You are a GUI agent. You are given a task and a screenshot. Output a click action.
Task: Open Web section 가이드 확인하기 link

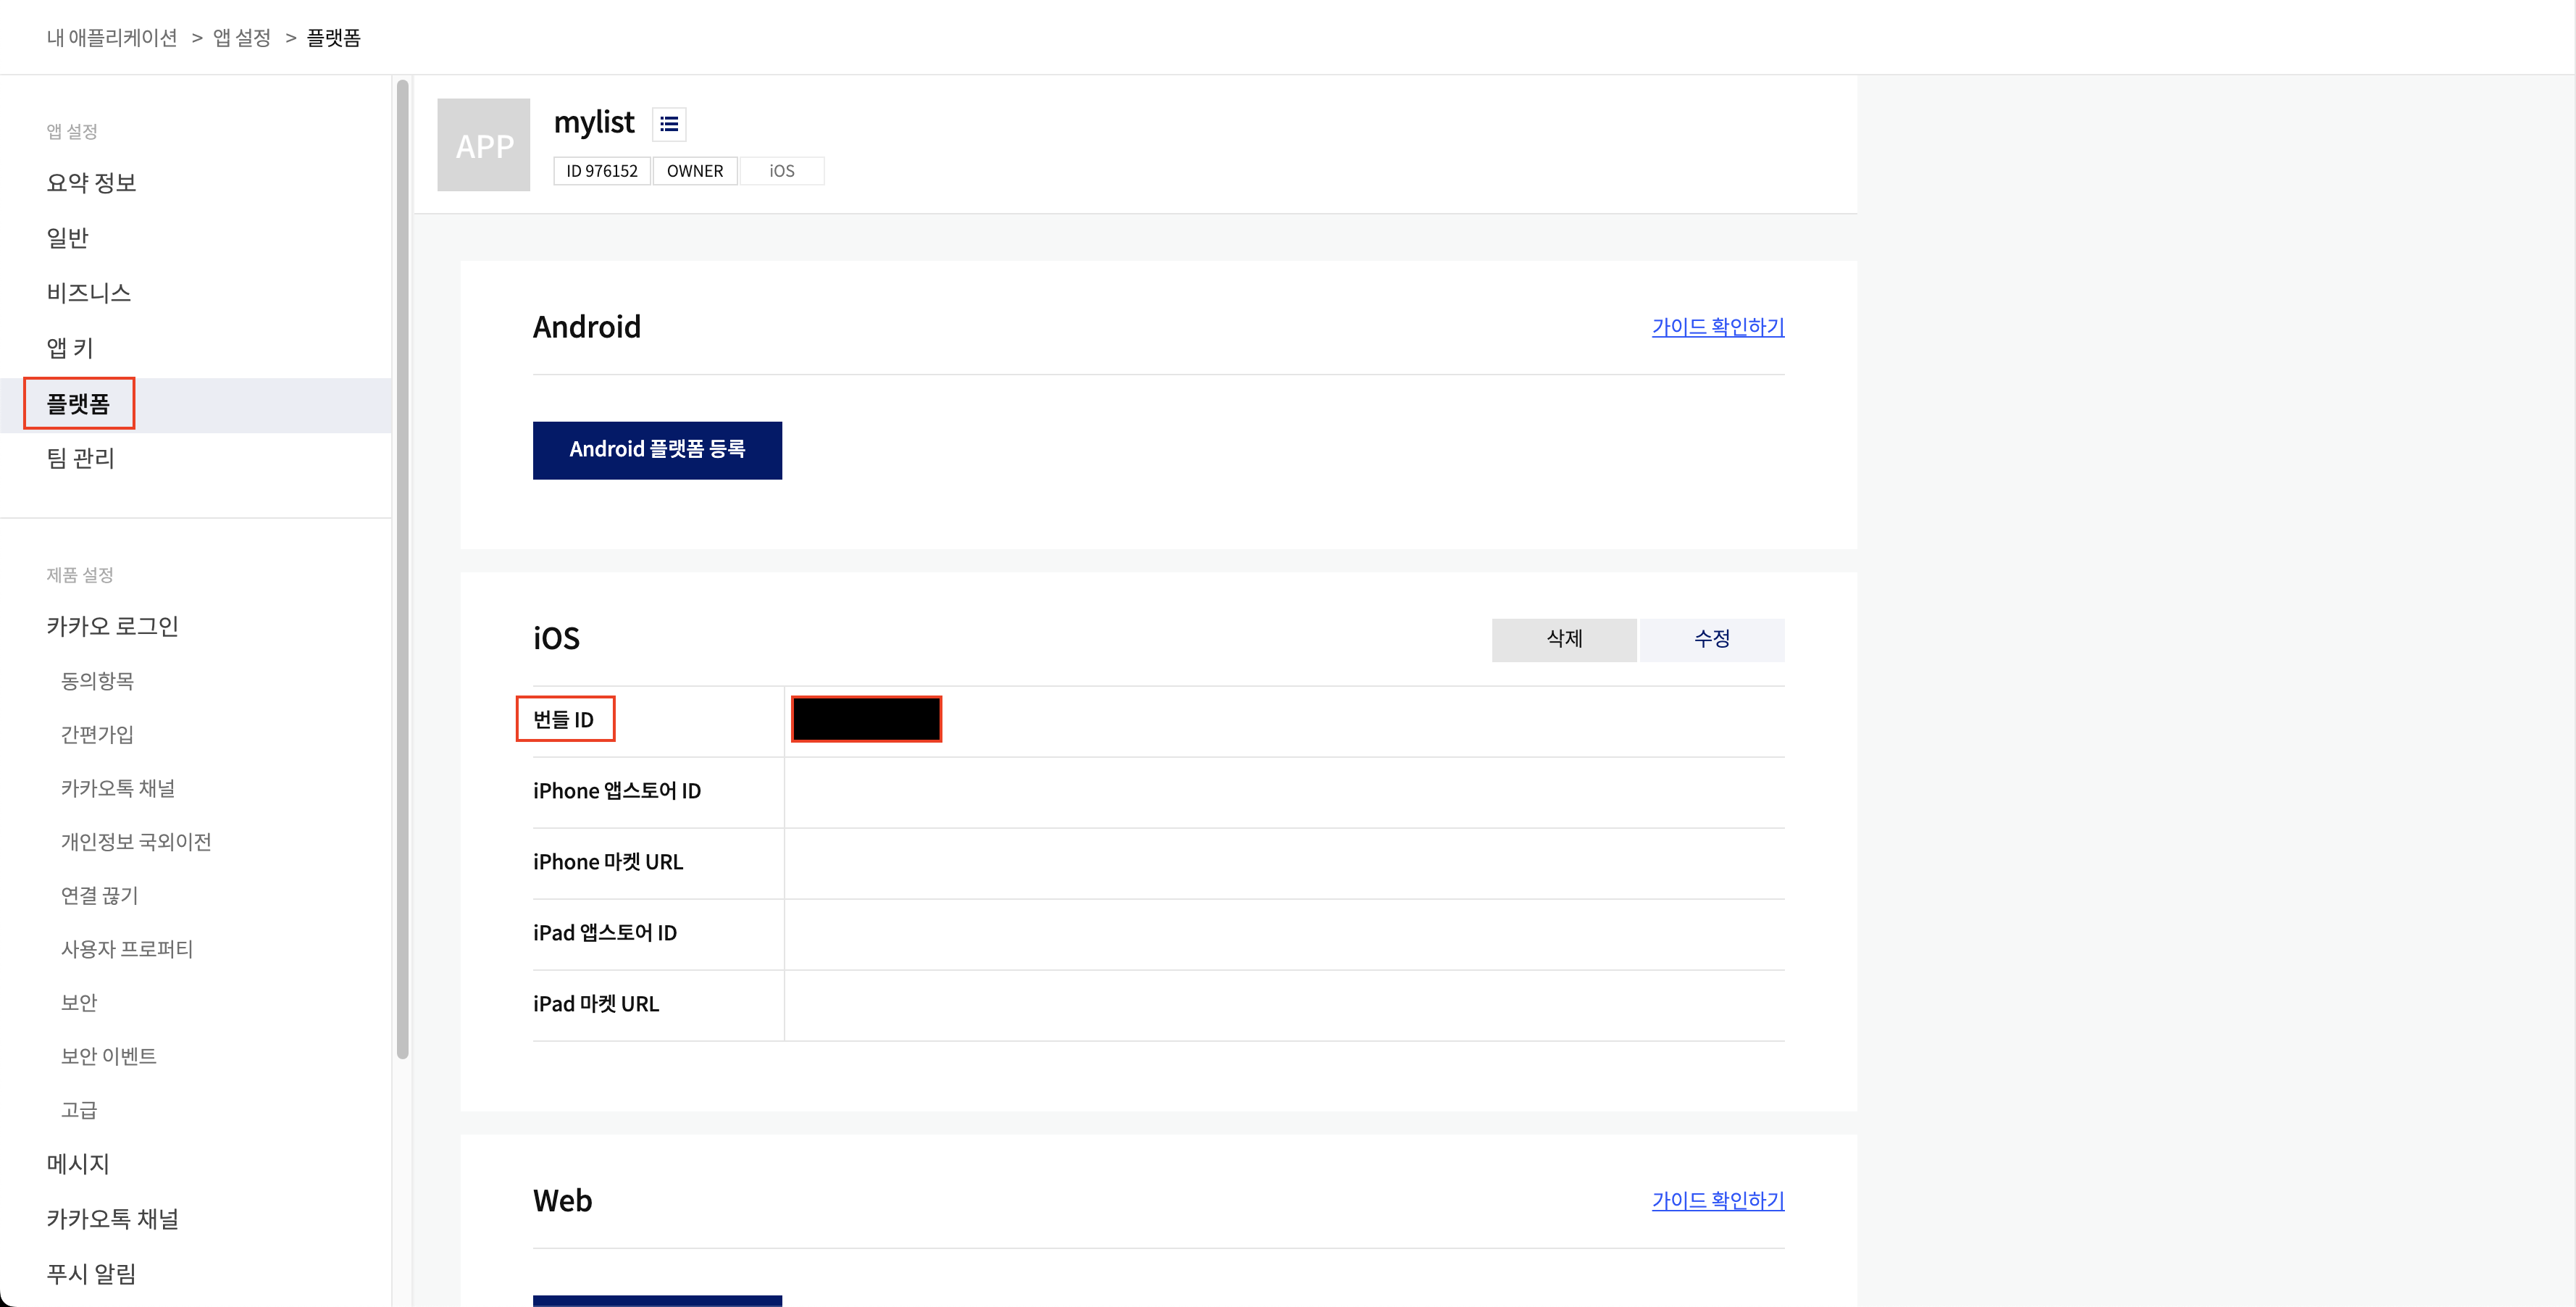coord(1717,1200)
